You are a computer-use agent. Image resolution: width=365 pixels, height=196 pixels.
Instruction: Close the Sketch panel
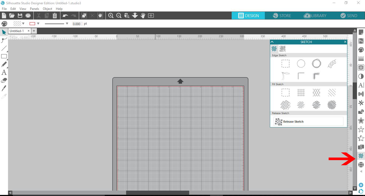(345, 42)
